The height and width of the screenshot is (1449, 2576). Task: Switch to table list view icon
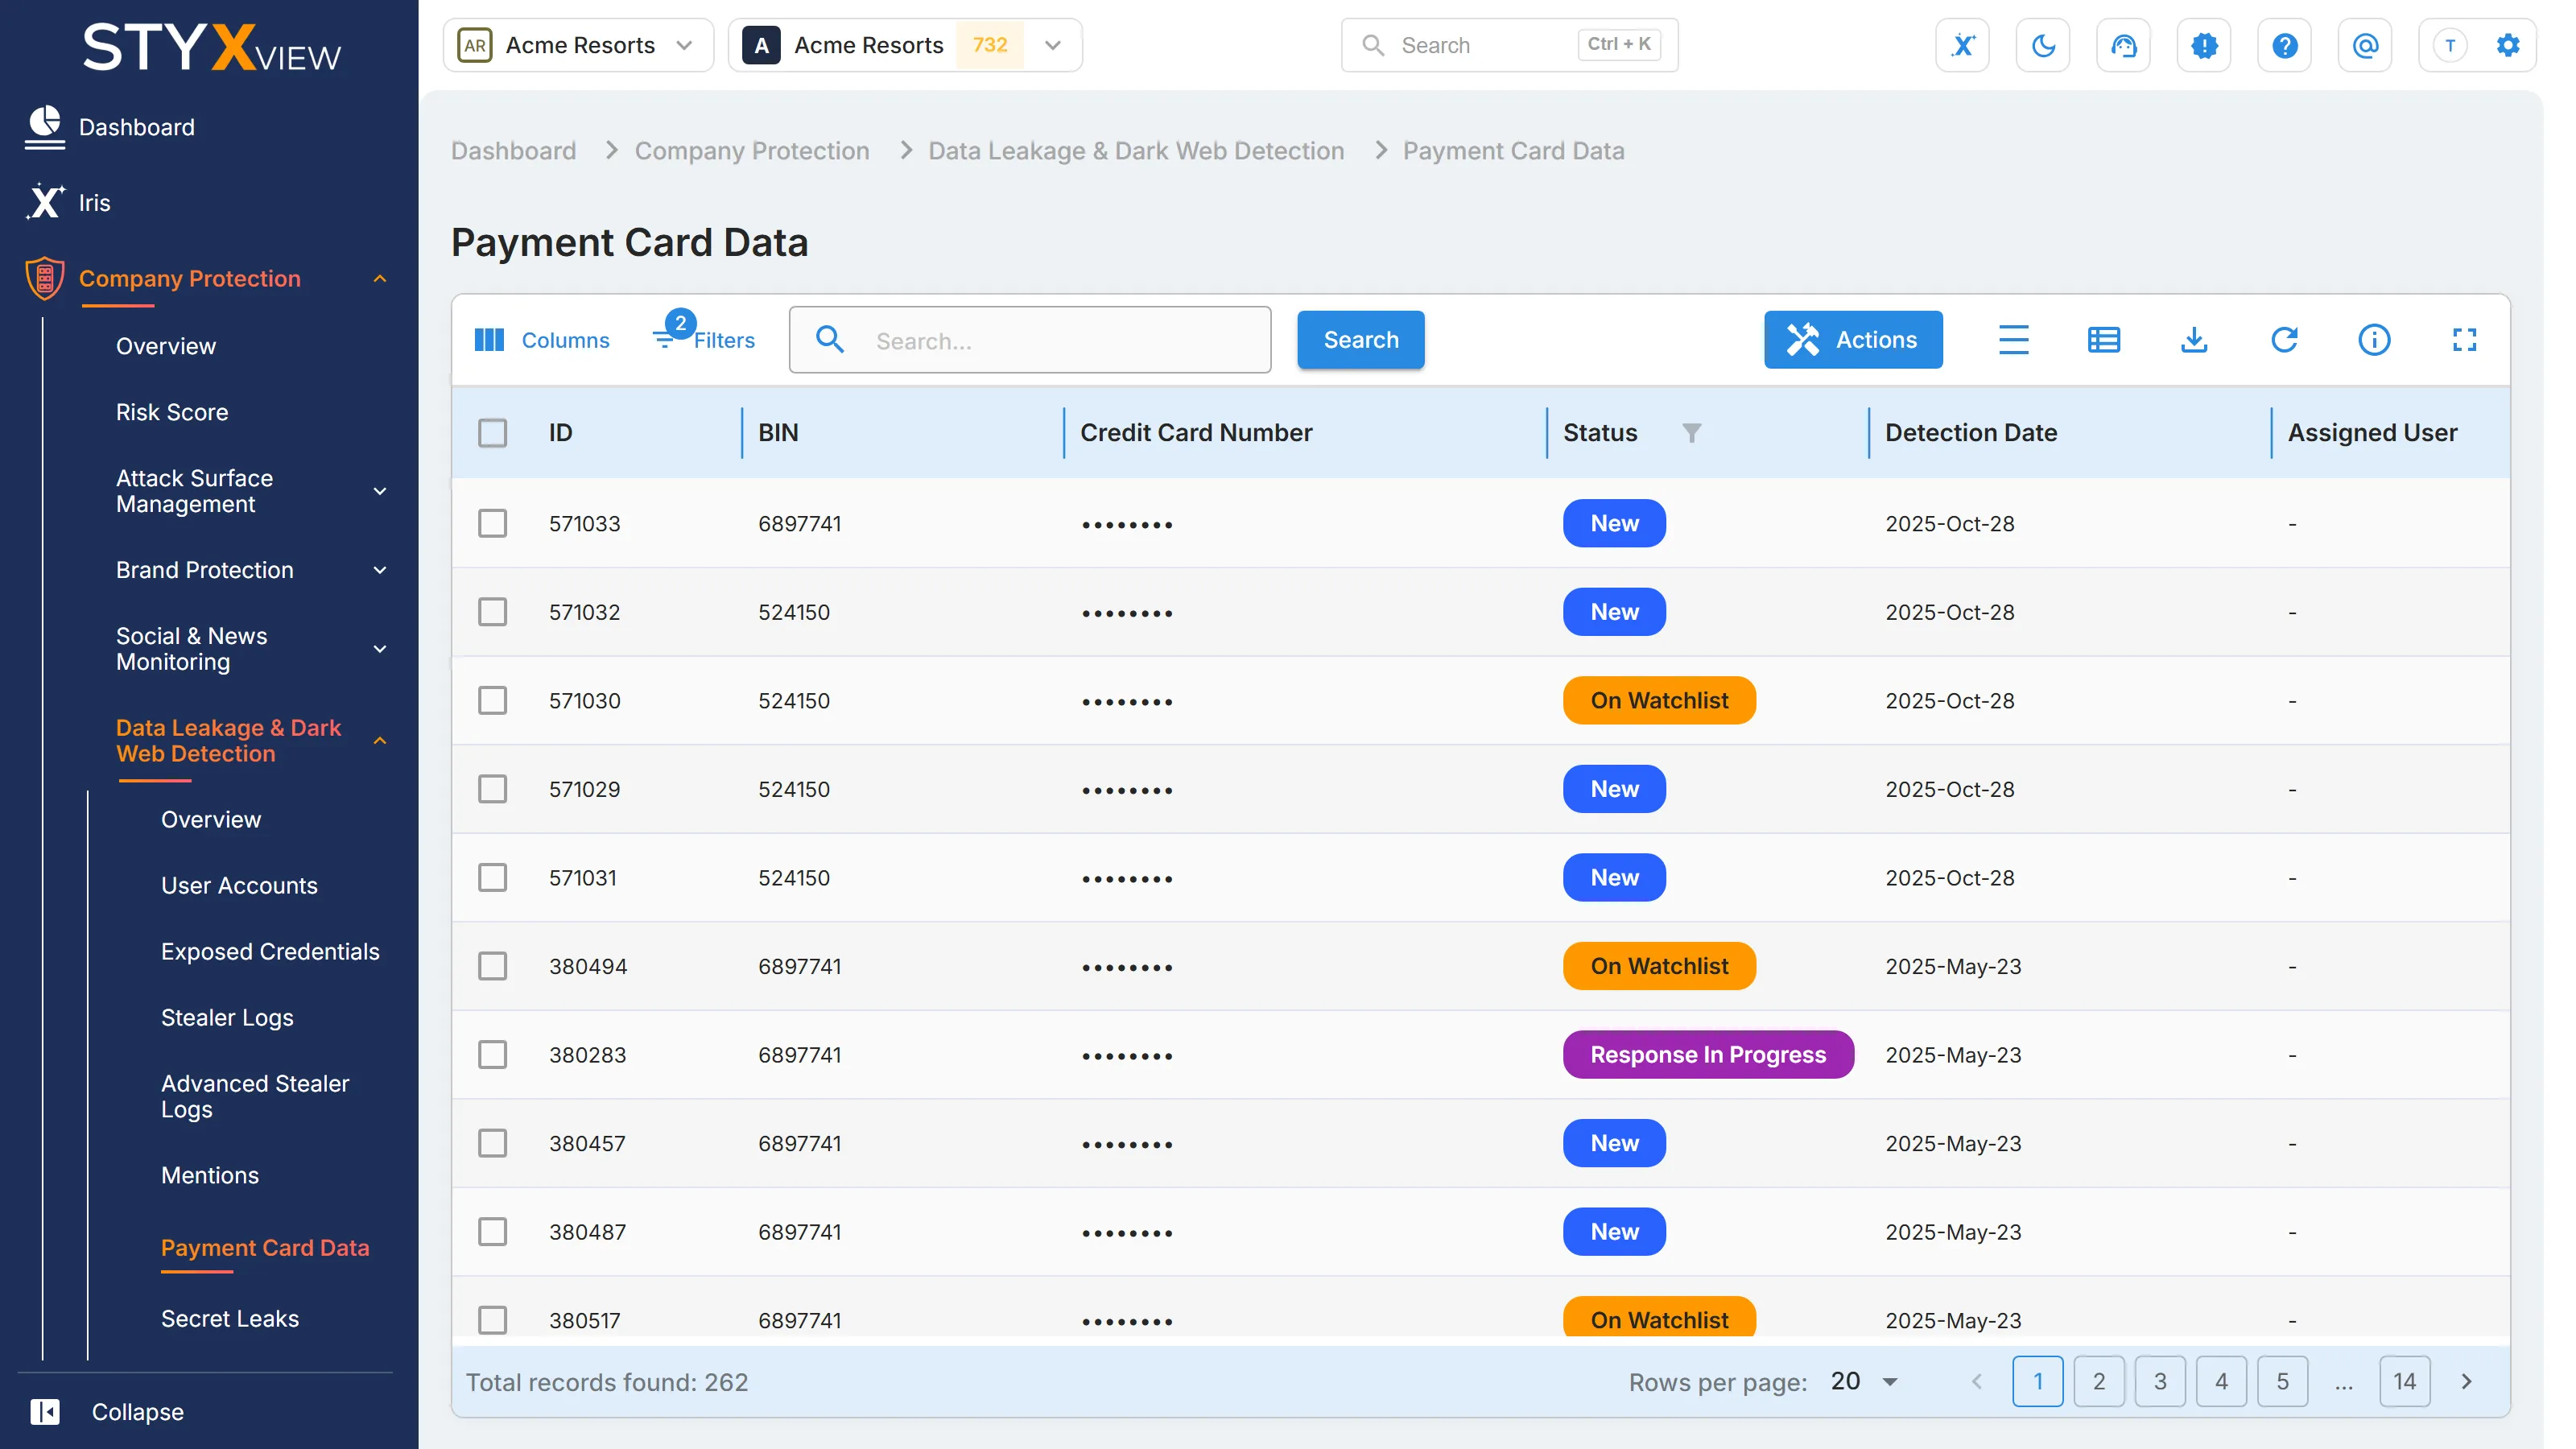tap(2103, 340)
